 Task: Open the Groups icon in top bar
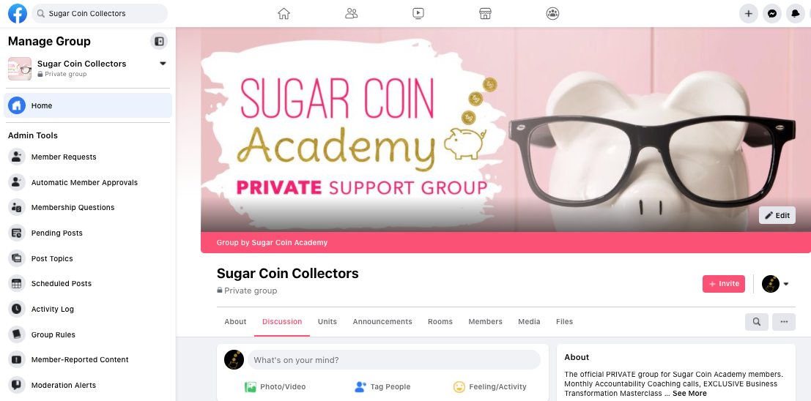click(552, 13)
